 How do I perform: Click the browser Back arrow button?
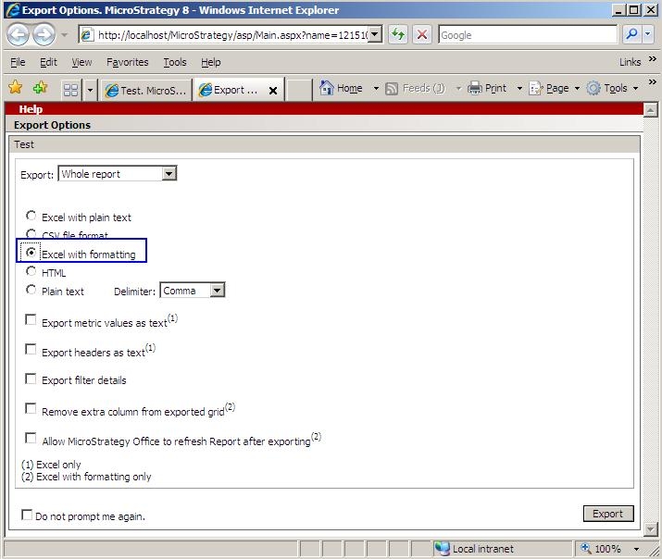19,35
